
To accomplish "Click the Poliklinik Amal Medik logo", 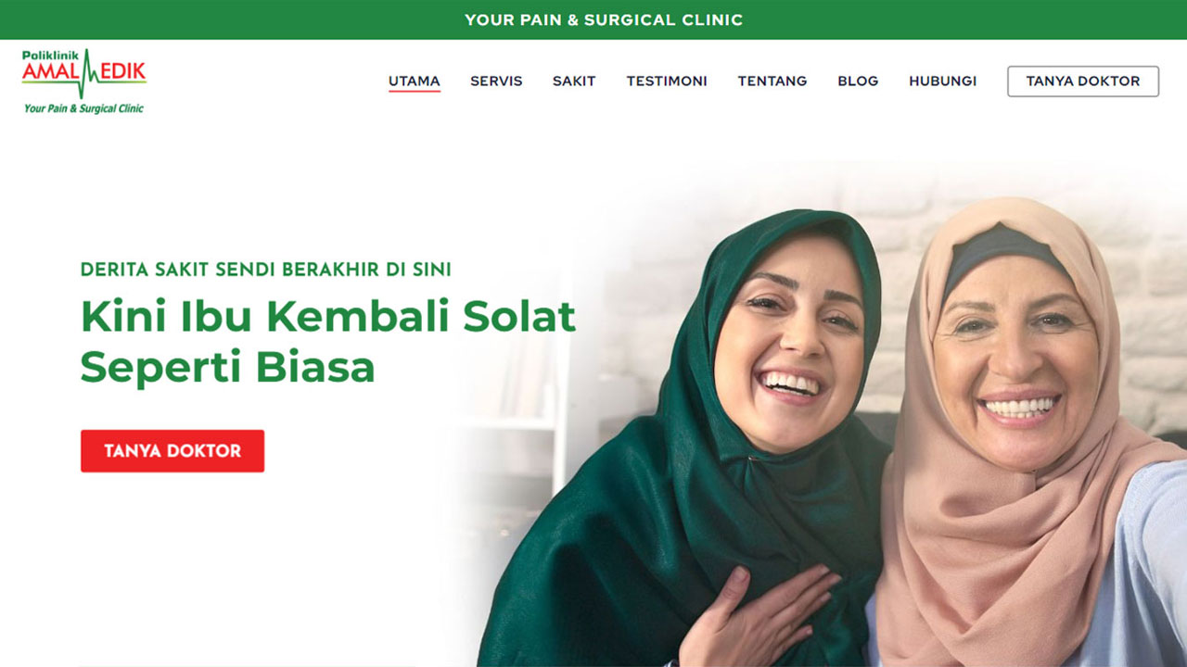I will tap(84, 82).
